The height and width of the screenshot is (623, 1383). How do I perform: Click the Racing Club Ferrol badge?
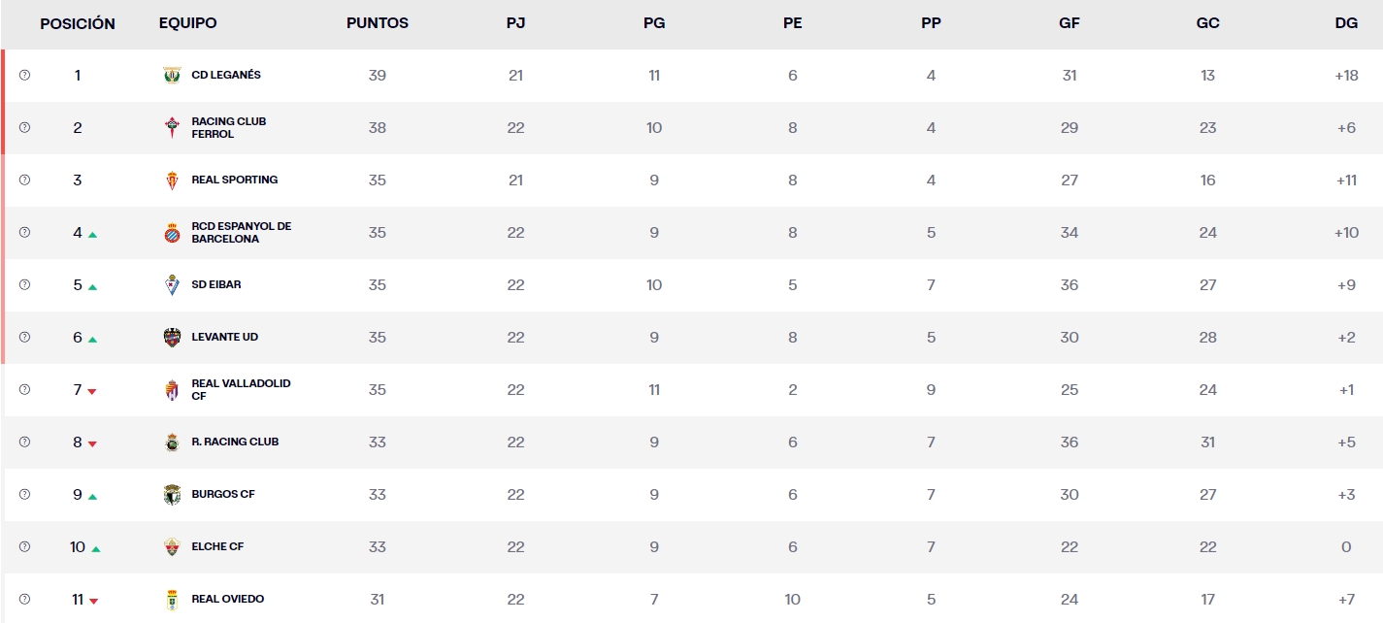(173, 127)
